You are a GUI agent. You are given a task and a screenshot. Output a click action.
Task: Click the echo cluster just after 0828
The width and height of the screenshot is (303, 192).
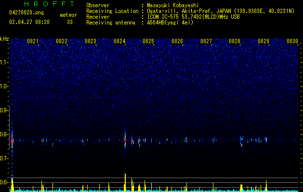[241, 142]
